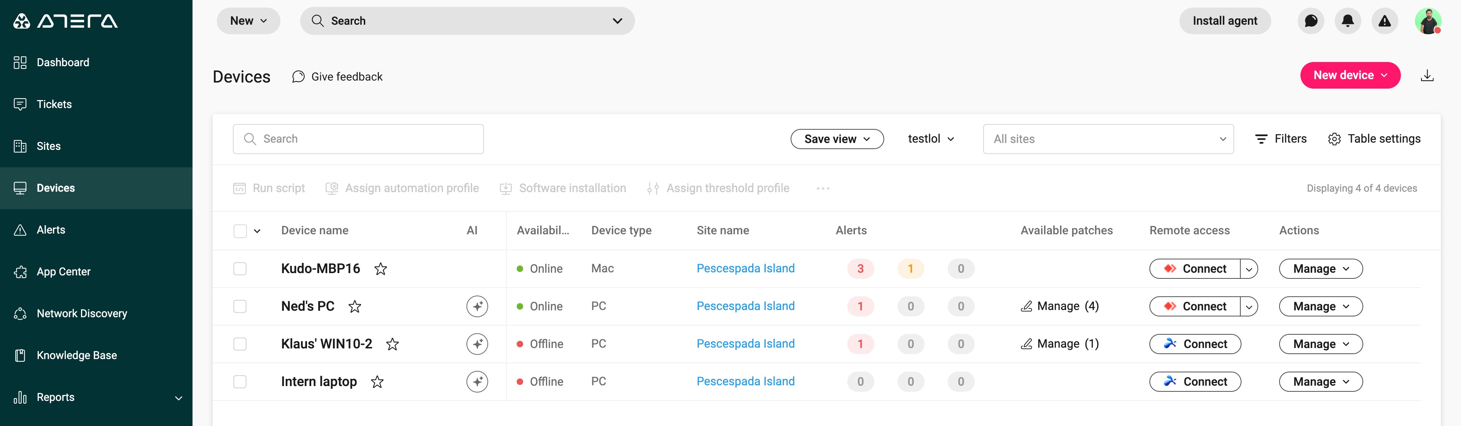
Task: Open the user profile avatar
Action: [x=1428, y=21]
